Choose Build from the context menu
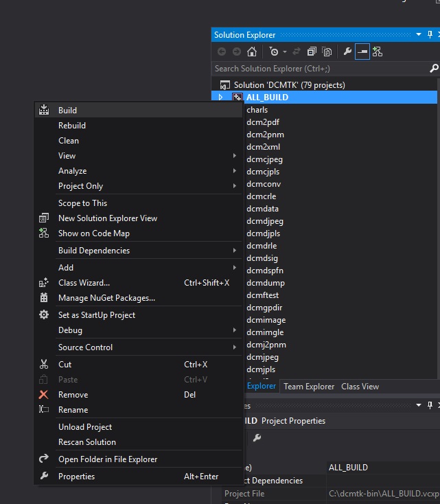Viewport: 440px width, 504px height. pos(138,111)
